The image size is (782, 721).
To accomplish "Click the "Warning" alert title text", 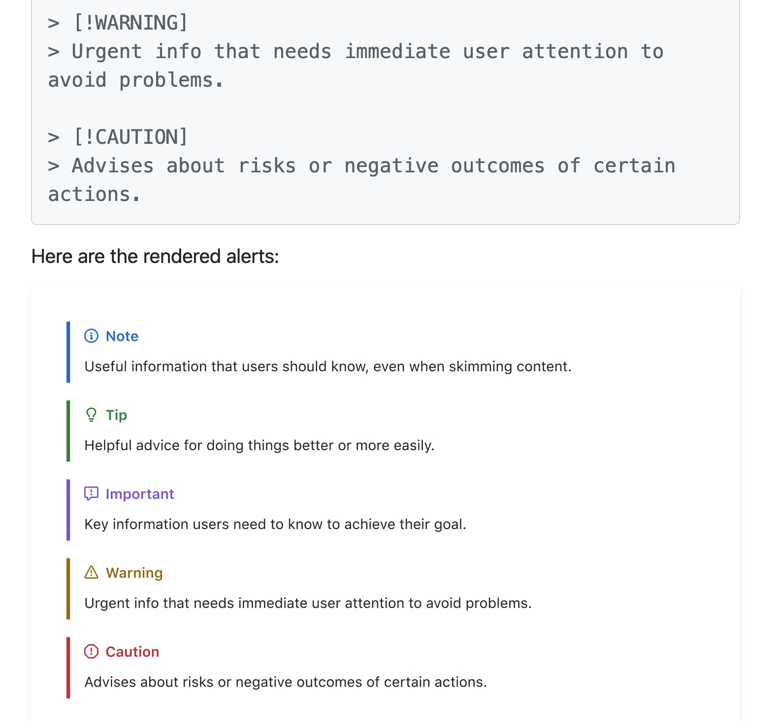I will tap(134, 573).
